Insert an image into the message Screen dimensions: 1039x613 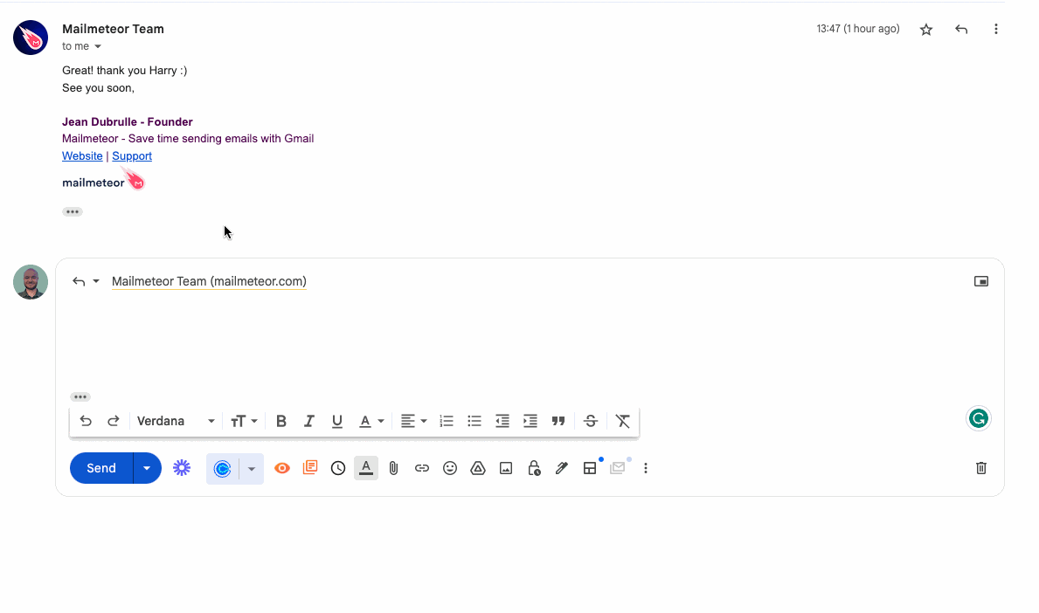pos(505,467)
